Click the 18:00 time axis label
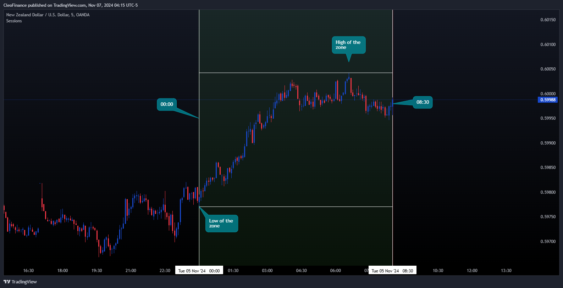Viewport: 563px width, 288px height. coord(62,271)
